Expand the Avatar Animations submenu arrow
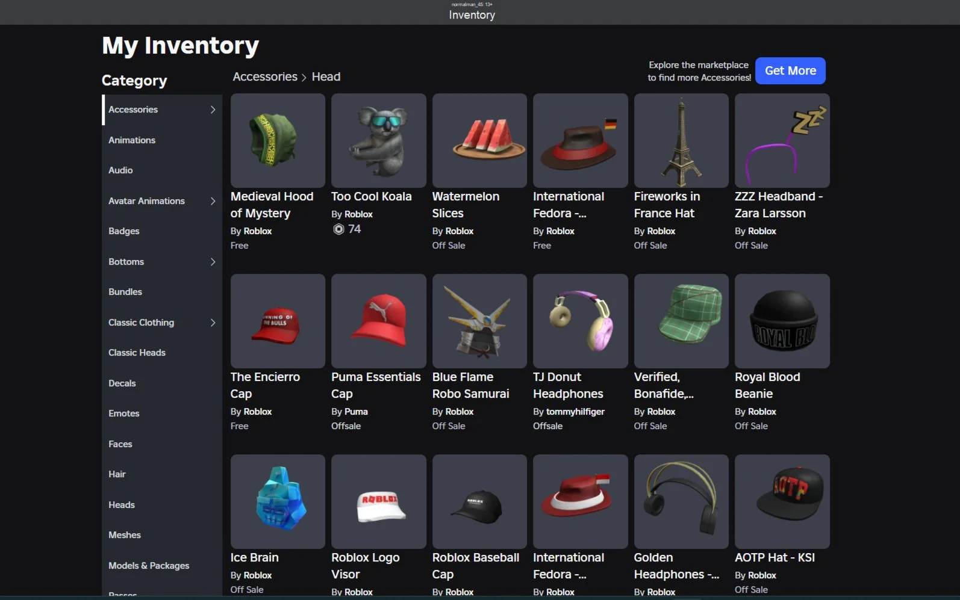Screen dimensions: 960x600 click(213, 201)
